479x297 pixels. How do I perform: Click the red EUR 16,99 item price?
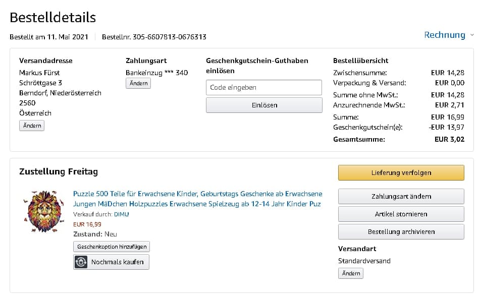tap(87, 224)
